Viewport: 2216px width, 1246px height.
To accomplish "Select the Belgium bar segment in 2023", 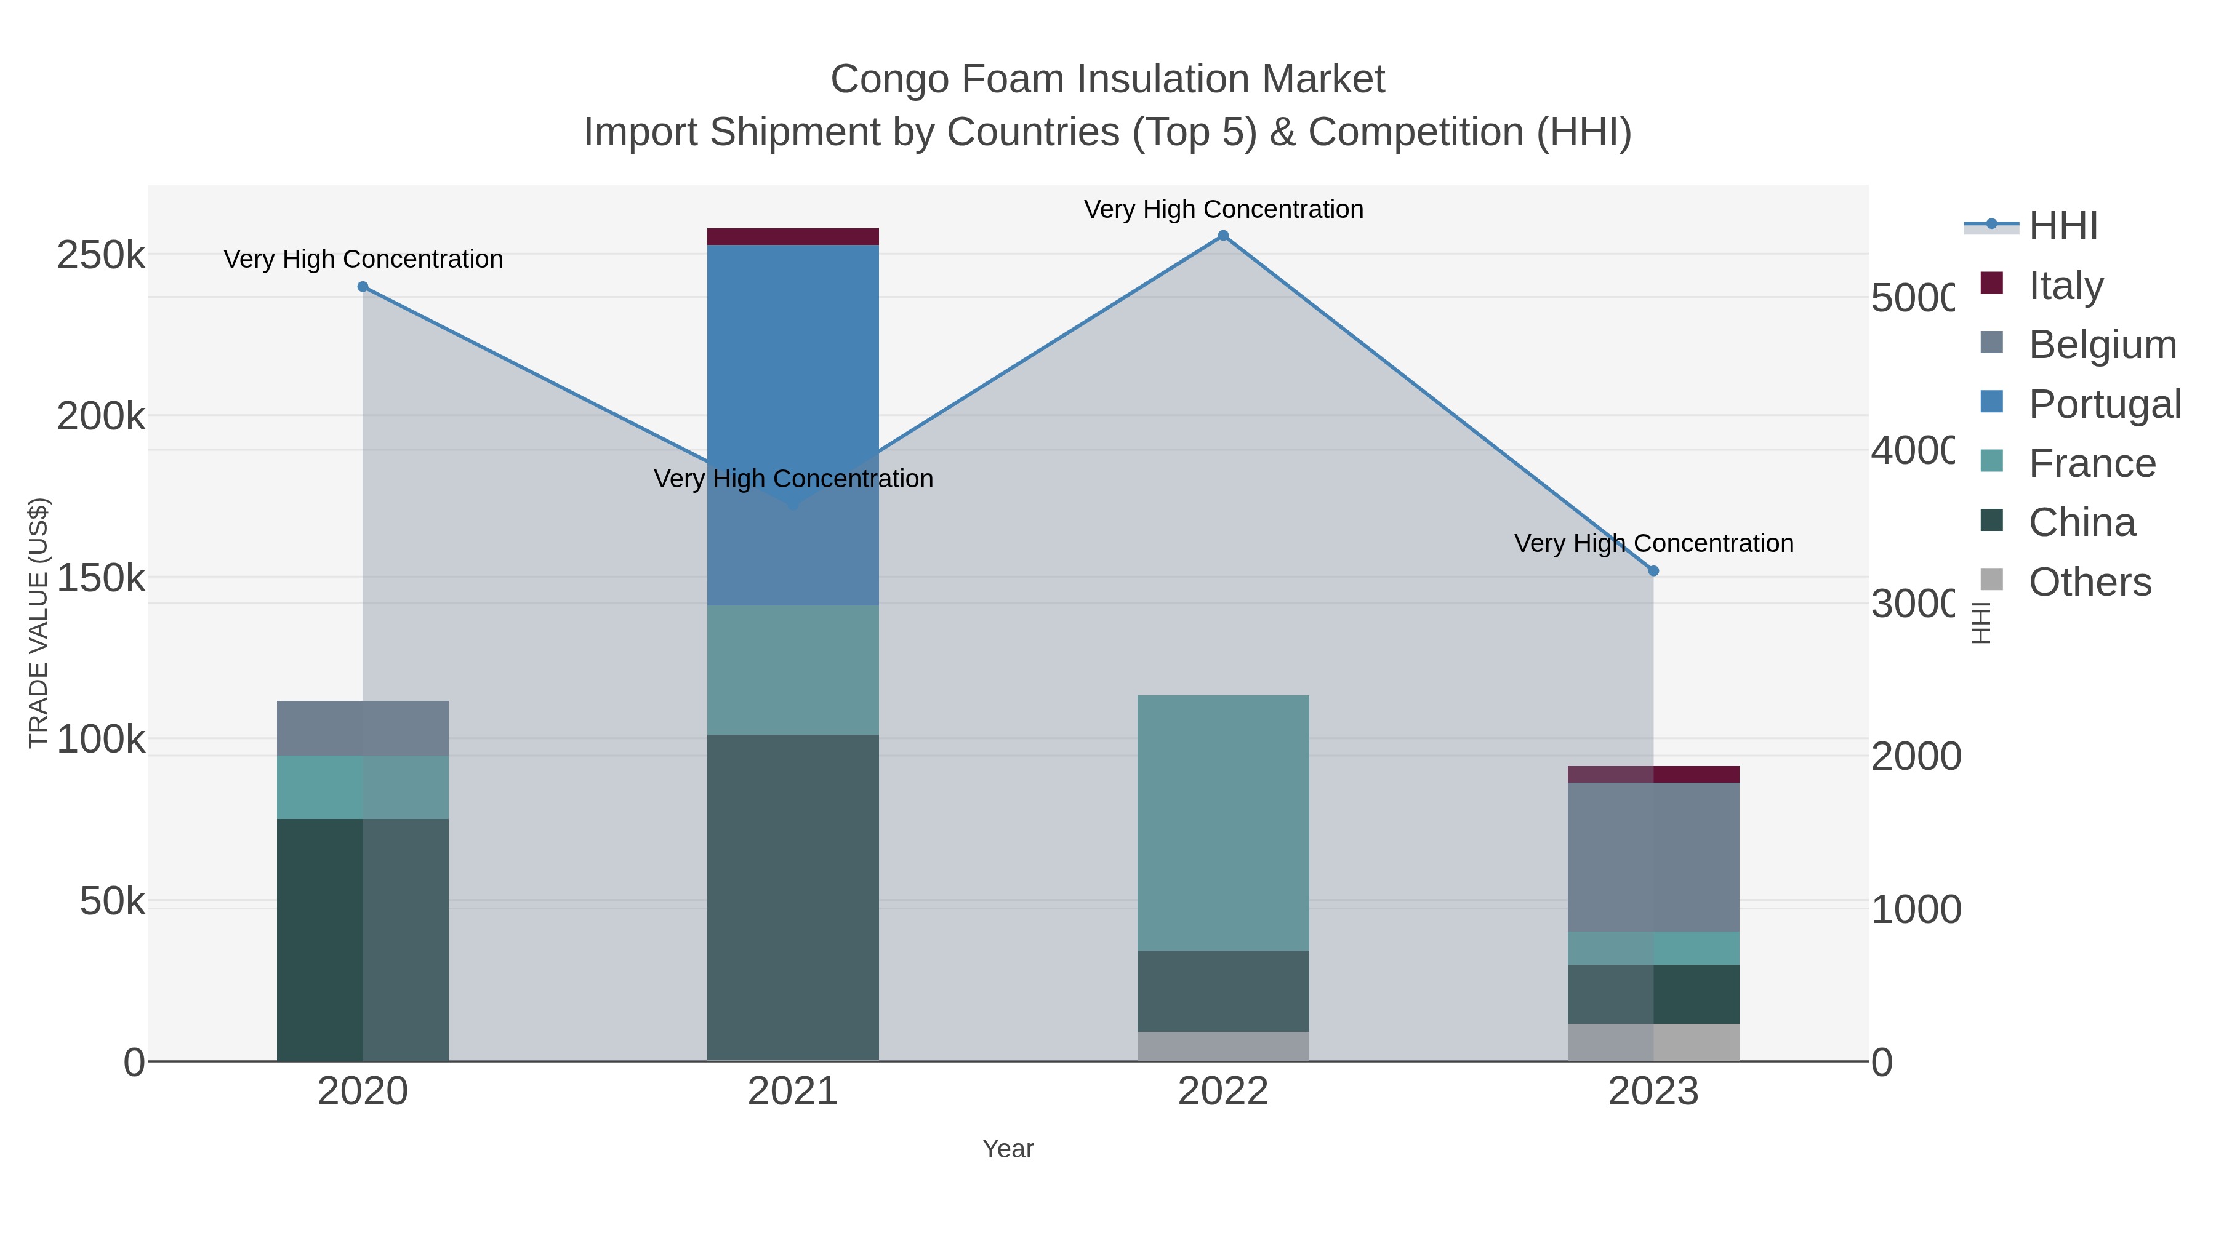I will coord(1653,857).
